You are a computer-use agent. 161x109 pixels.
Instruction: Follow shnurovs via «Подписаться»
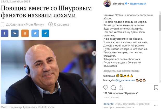point(138,4)
